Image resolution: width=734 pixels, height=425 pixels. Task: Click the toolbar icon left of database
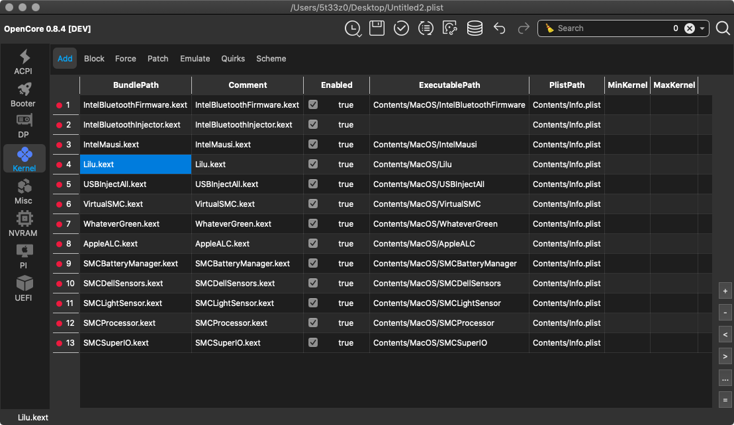click(450, 28)
